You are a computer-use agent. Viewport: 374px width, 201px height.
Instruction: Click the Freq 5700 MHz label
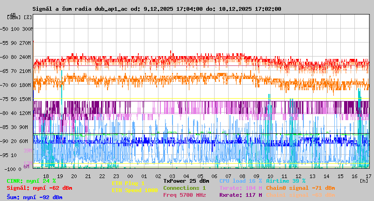(x=184, y=195)
